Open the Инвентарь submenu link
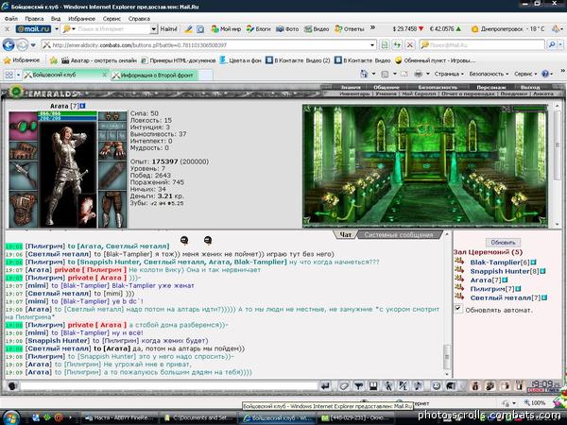The height and width of the screenshot is (425, 567). click(354, 93)
